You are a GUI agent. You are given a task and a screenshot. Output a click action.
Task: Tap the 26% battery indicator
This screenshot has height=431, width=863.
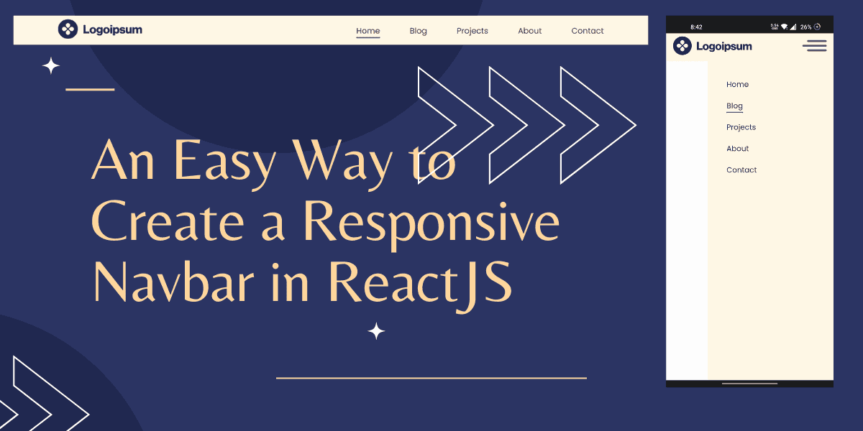coord(805,27)
